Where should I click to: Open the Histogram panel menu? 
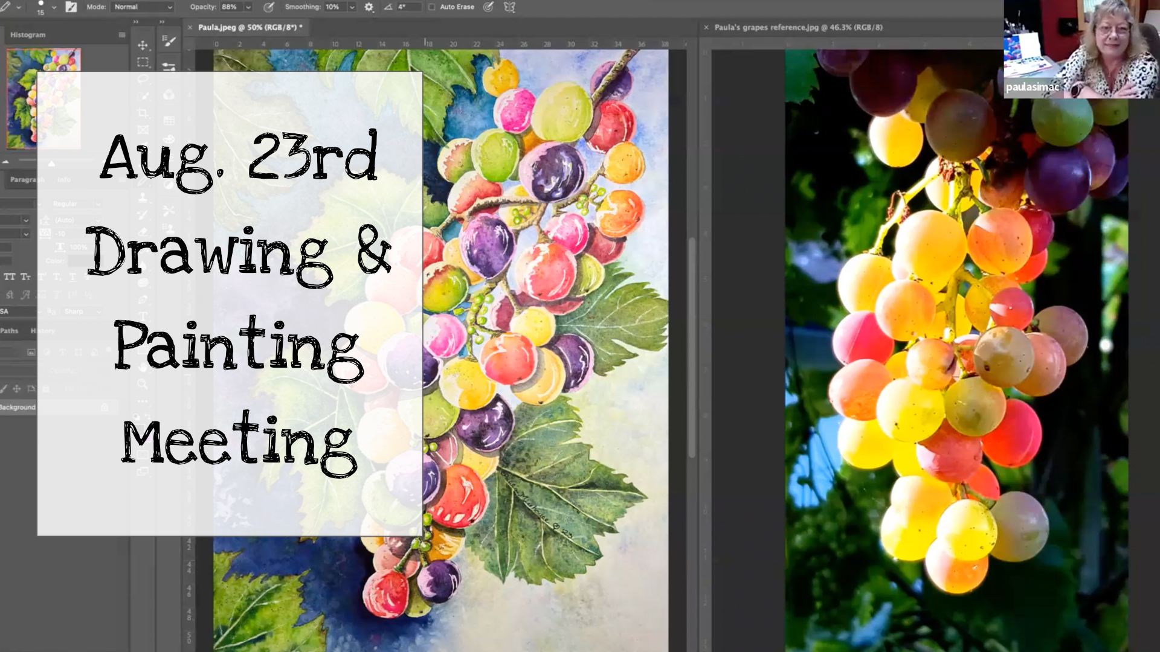122,35
